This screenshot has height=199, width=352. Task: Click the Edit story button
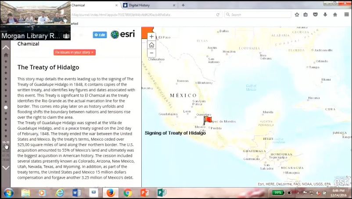click(x=100, y=35)
